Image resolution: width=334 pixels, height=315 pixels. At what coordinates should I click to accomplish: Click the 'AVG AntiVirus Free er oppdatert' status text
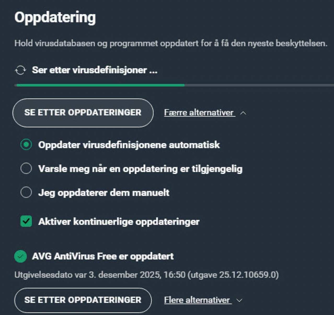pyautogui.click(x=103, y=256)
